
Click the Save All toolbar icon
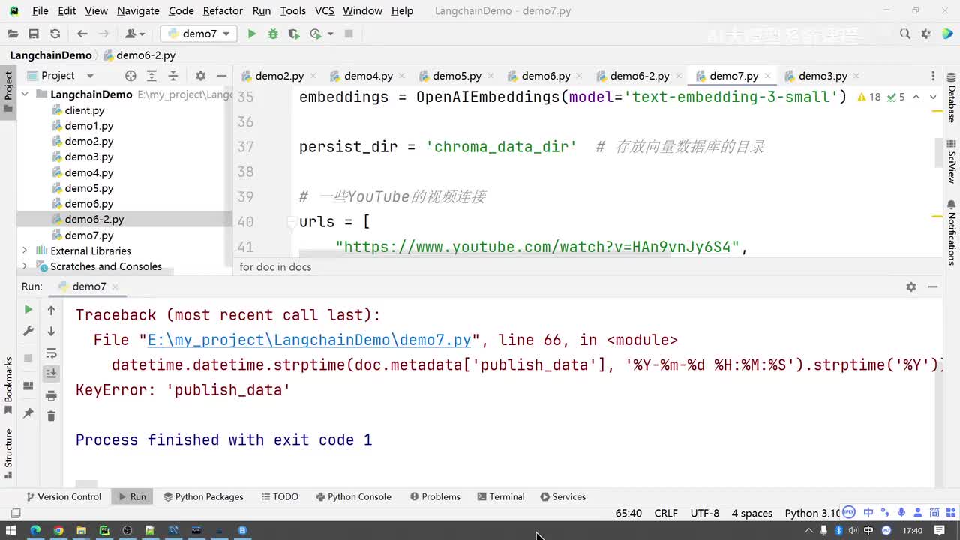(x=34, y=34)
